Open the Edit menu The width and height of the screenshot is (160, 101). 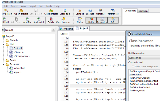pyautogui.click(x=6, y=6)
